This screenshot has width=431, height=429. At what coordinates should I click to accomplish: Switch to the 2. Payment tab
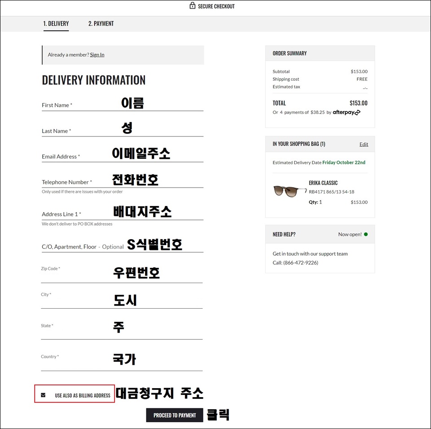(101, 24)
